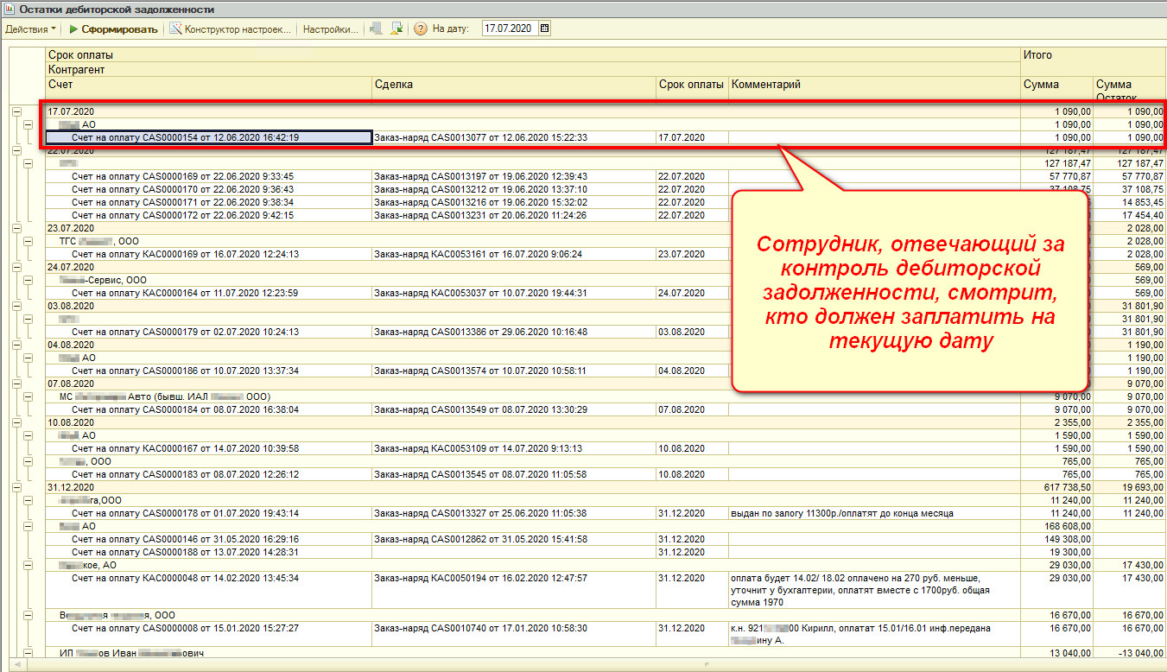This screenshot has width=1167, height=672.
Task: Open Конструктор настроек wizard
Action: click(231, 29)
